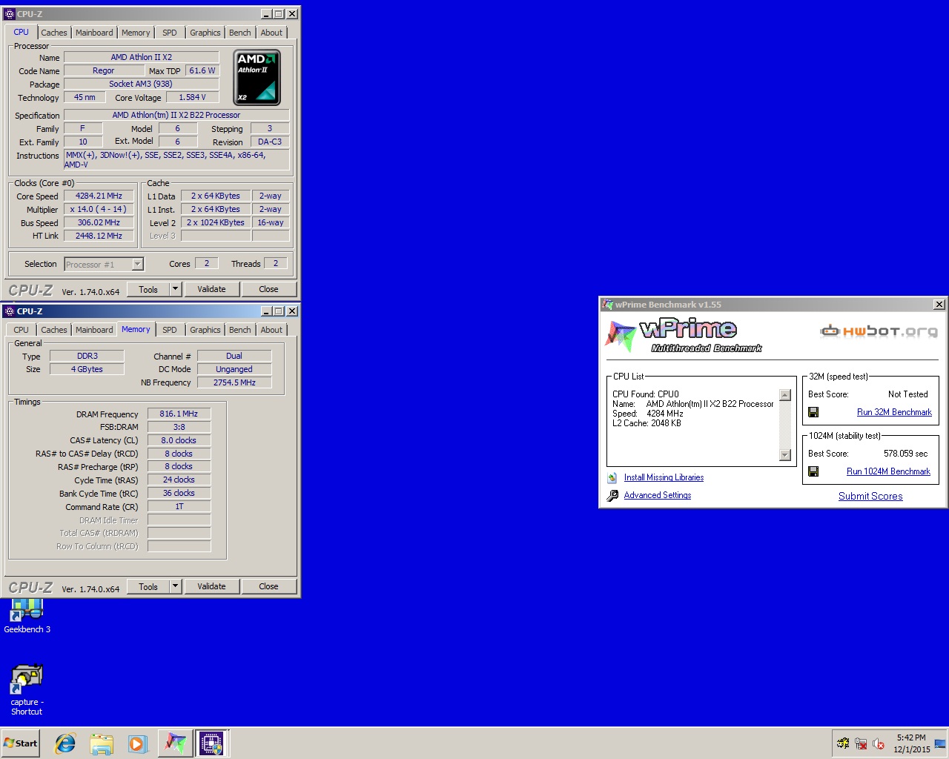
Task: Click the Bus Speed value 306.02 MHz
Action: click(99, 222)
